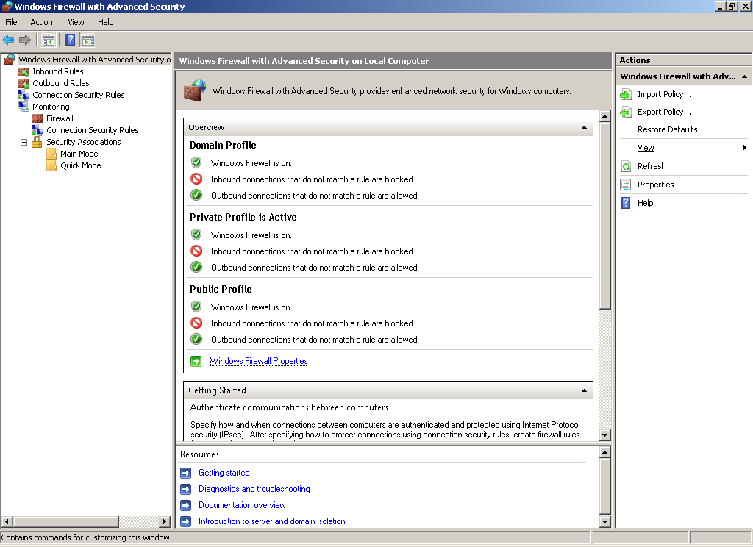The image size is (753, 547).
Task: Expand the View submenu arrow in Actions
Action: pos(744,148)
